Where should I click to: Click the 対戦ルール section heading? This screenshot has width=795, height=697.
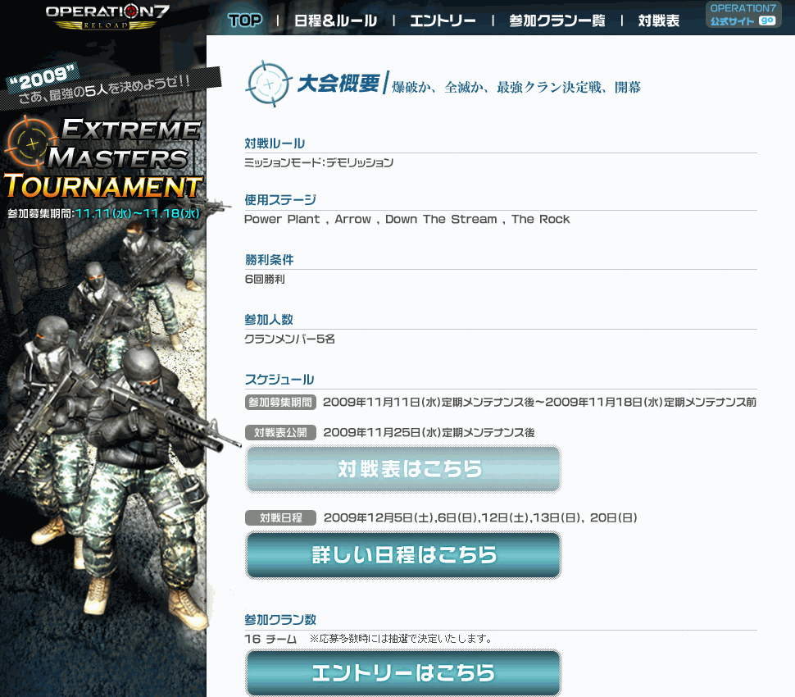pos(275,143)
